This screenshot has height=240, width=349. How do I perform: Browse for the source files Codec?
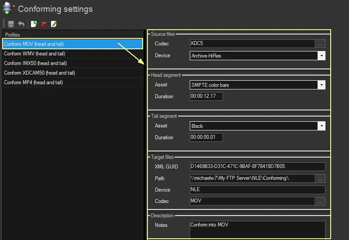click(321, 44)
